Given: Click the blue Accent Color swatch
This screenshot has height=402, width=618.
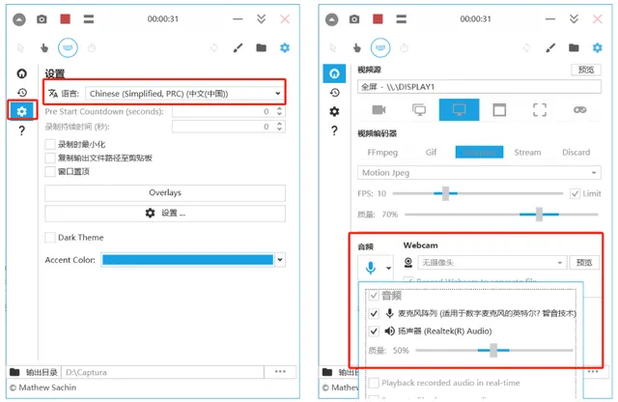Looking at the screenshot, I should point(187,260).
